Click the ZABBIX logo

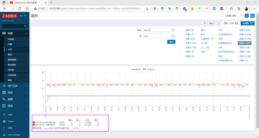coord(9,16)
